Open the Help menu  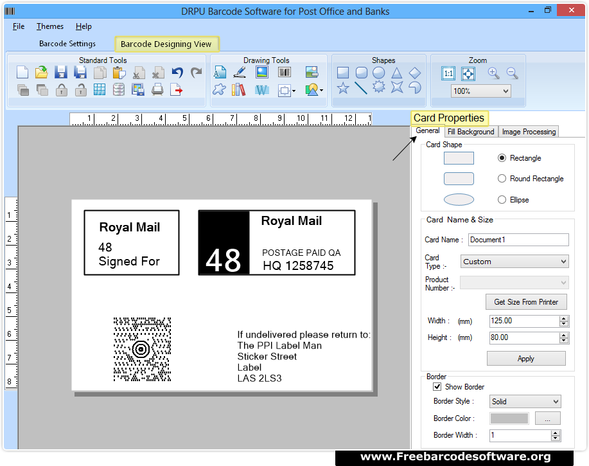tap(84, 26)
